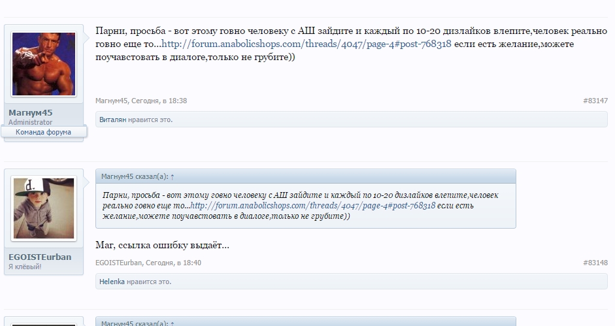The width and height of the screenshot is (615, 326).
Task: Open Helenka's profile from the likes bar
Action: (x=113, y=282)
